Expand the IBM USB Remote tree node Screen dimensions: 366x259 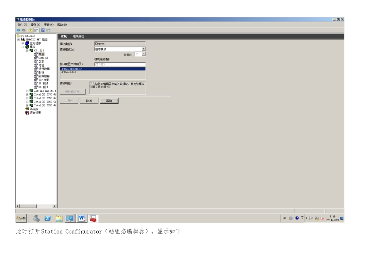[x=27, y=91]
